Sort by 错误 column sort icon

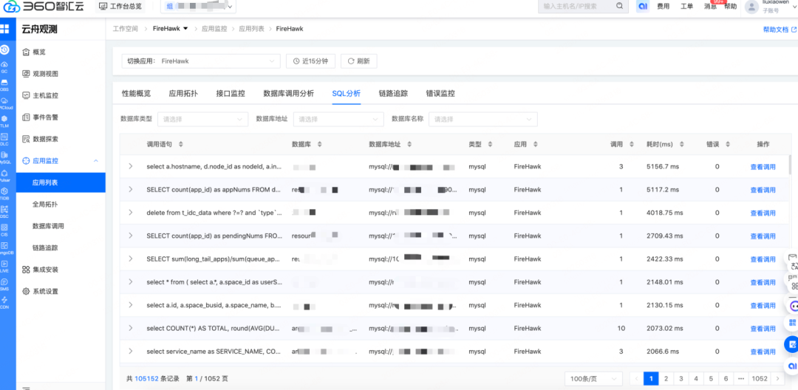pos(728,145)
